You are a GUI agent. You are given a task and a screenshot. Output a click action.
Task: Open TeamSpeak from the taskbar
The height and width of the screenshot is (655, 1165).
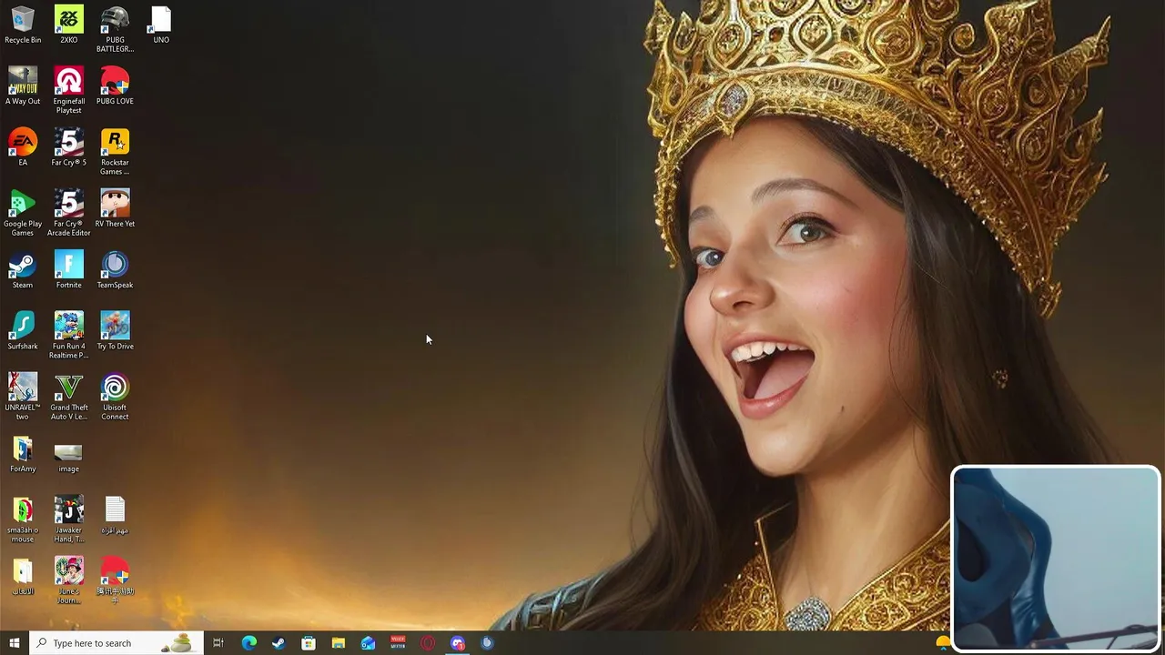[x=488, y=643]
